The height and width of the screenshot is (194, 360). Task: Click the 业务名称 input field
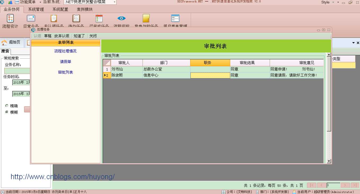(x=17, y=71)
